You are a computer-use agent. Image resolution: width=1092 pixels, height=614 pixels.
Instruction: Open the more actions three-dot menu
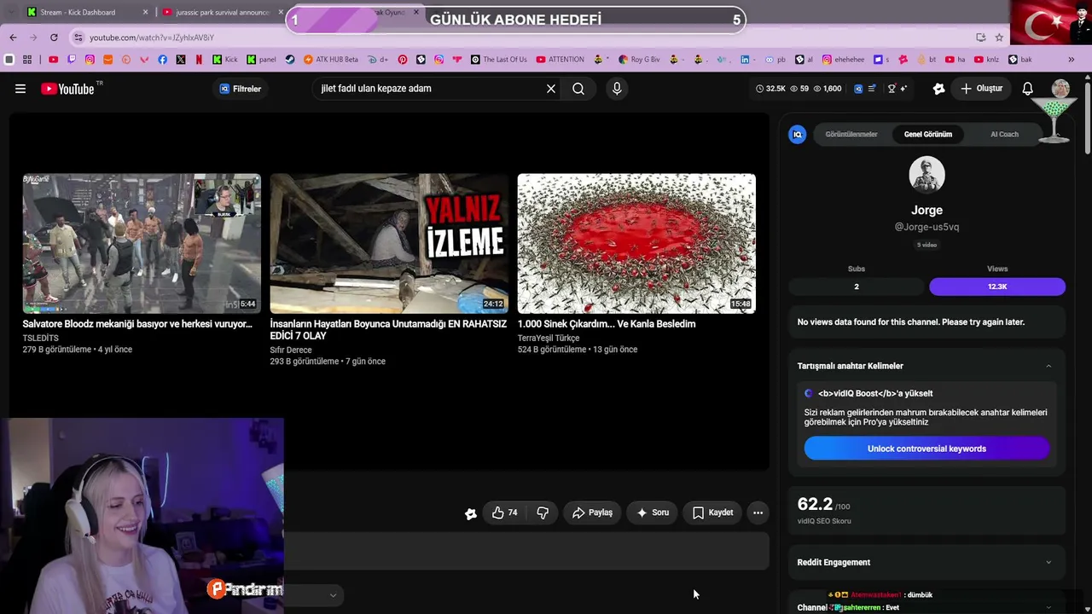[758, 513]
